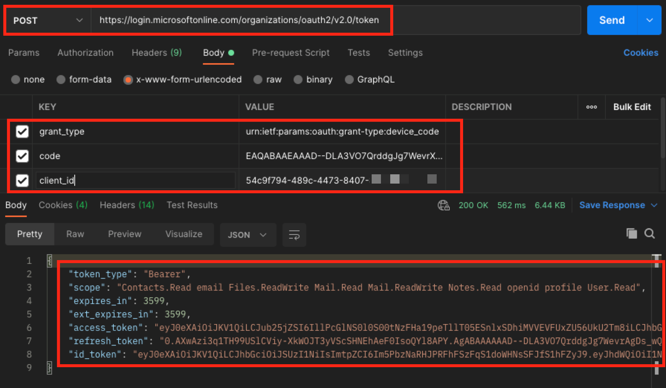Uncheck the grant_type parameter checkbox
The width and height of the screenshot is (666, 388).
pos(22,132)
